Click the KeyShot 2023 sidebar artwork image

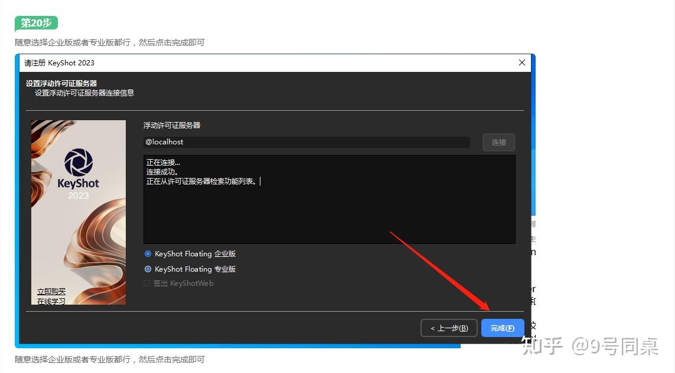click(78, 212)
